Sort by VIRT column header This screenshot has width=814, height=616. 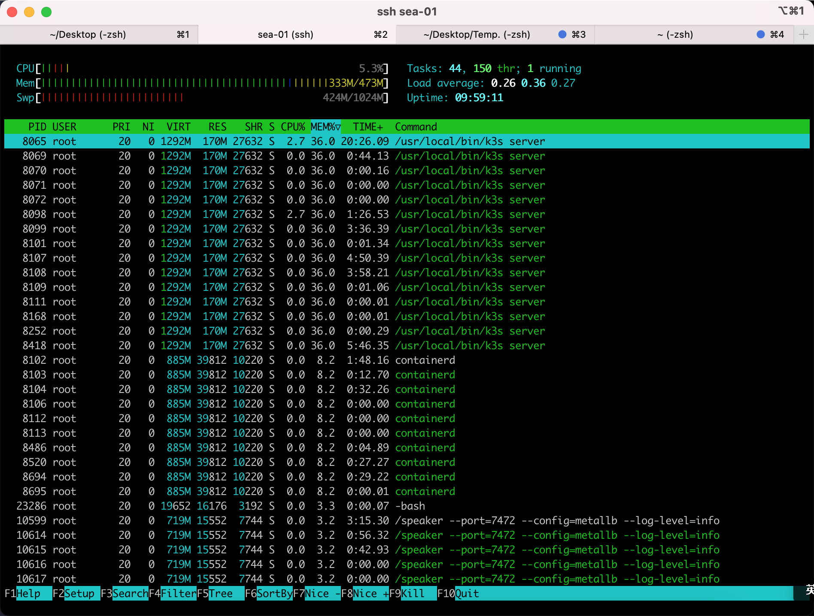coord(178,127)
